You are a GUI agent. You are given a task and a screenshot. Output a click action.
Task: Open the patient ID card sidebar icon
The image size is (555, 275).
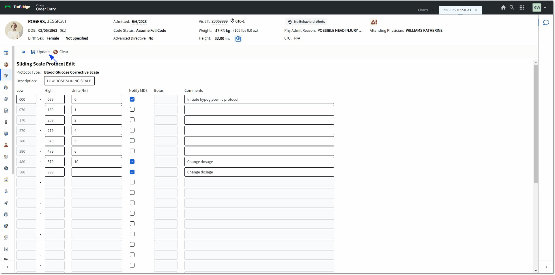6,53
